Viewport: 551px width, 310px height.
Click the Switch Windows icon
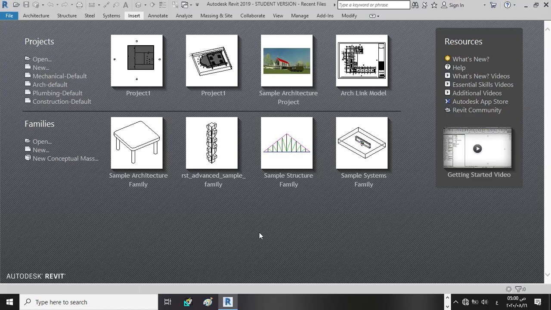tap(185, 5)
